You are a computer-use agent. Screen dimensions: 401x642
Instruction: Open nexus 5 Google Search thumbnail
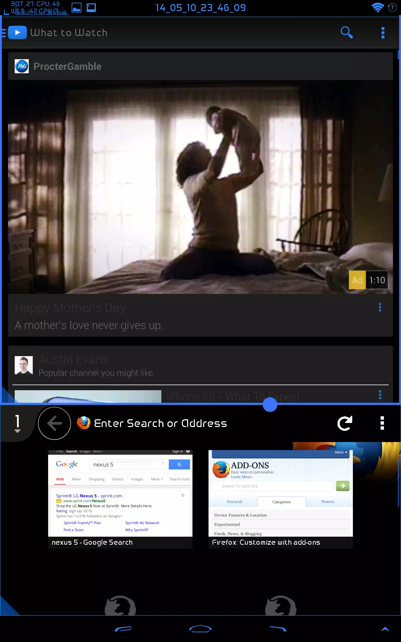pyautogui.click(x=120, y=498)
